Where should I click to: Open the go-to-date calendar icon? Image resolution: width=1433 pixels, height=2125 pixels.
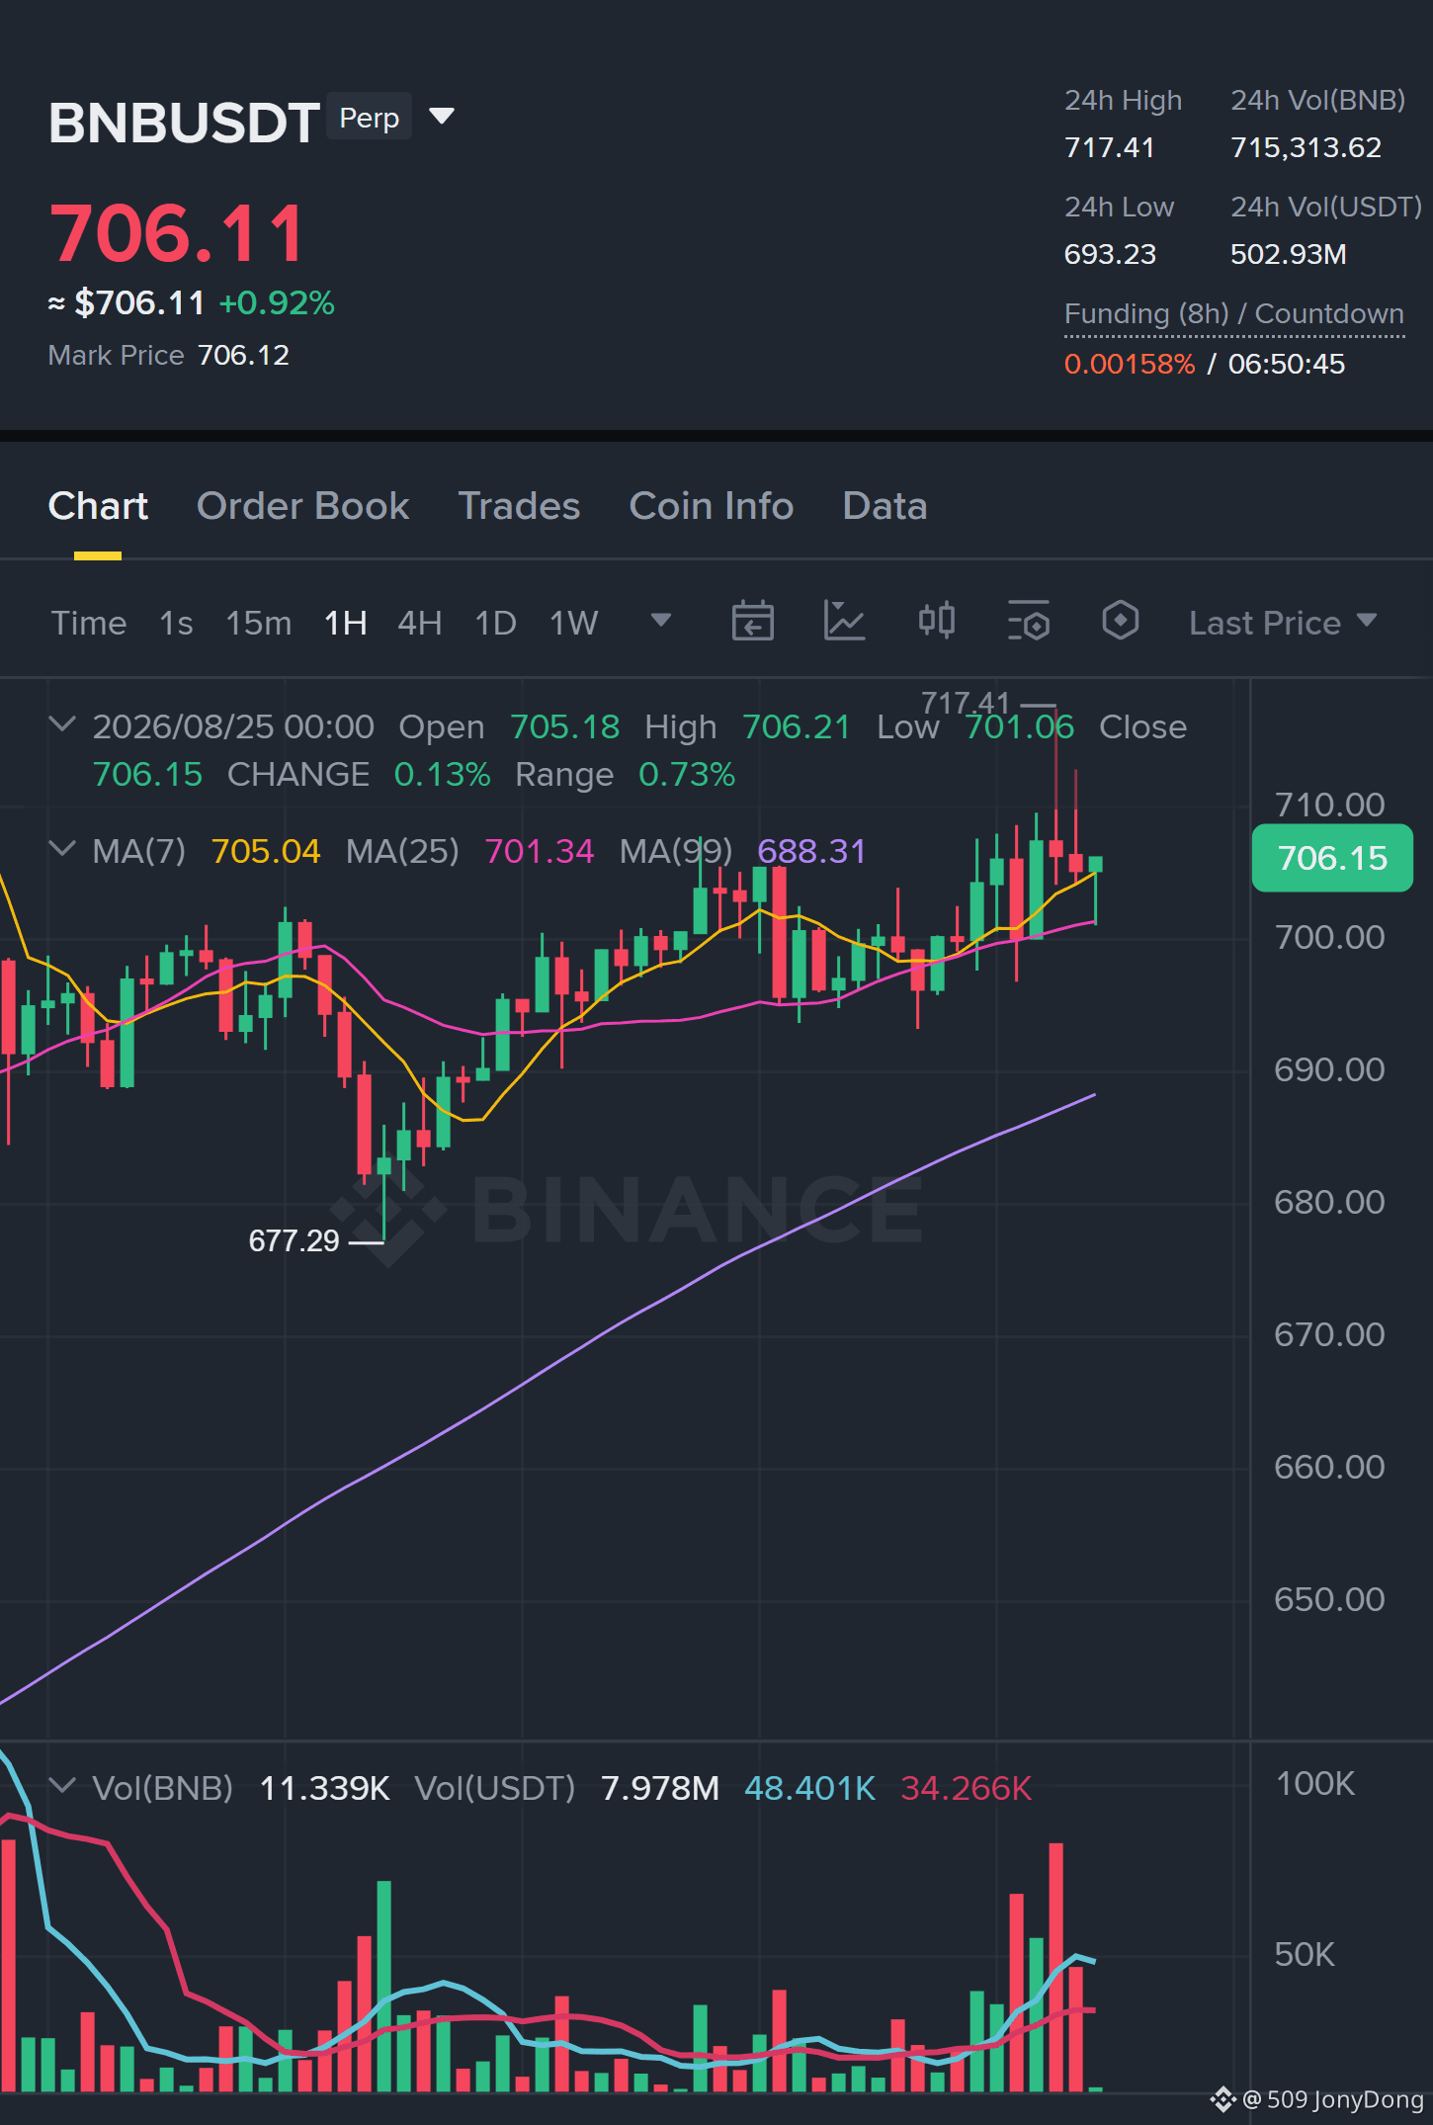pyautogui.click(x=752, y=621)
